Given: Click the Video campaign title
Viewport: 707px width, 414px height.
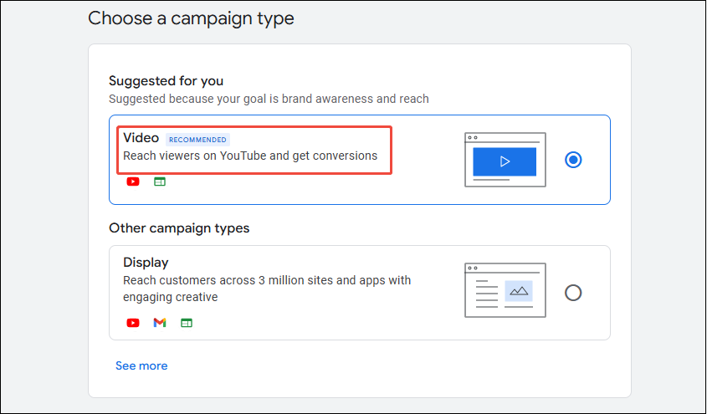Looking at the screenshot, I should (x=141, y=138).
